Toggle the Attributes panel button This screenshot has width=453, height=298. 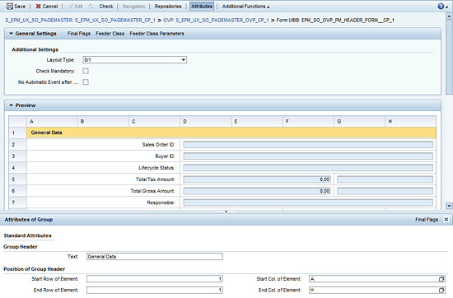[202, 7]
